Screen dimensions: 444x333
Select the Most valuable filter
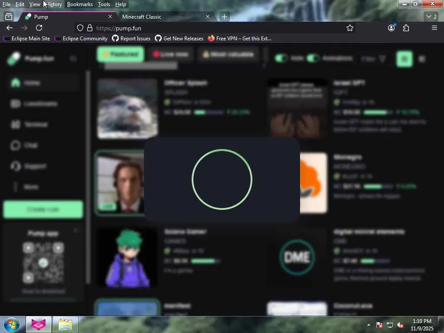click(x=228, y=54)
